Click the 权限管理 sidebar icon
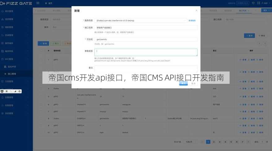The image size is (272, 151). 2,105
